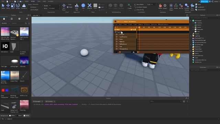
Task: Click the Lock button in Parts group
Action: [x=101, y=7]
